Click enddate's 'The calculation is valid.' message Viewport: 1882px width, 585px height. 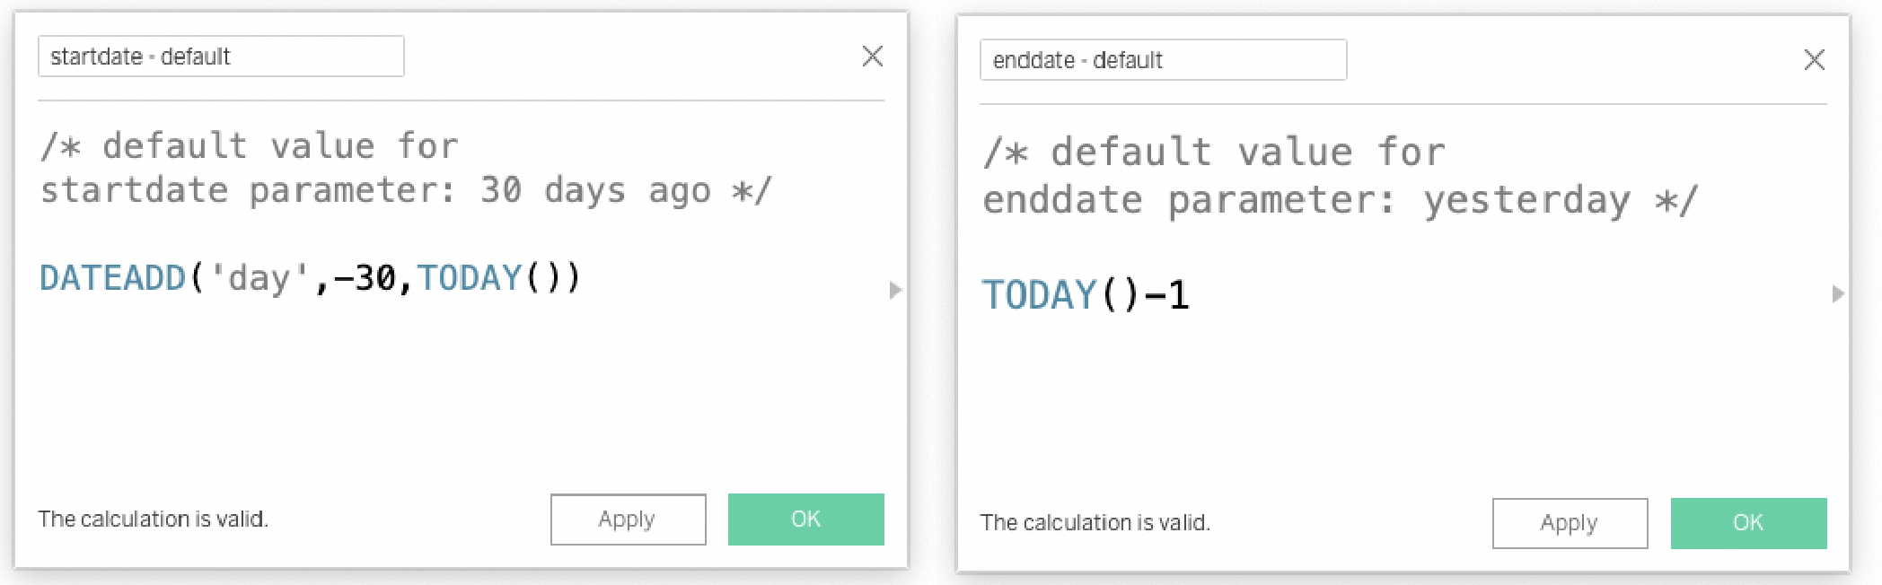tap(1095, 523)
